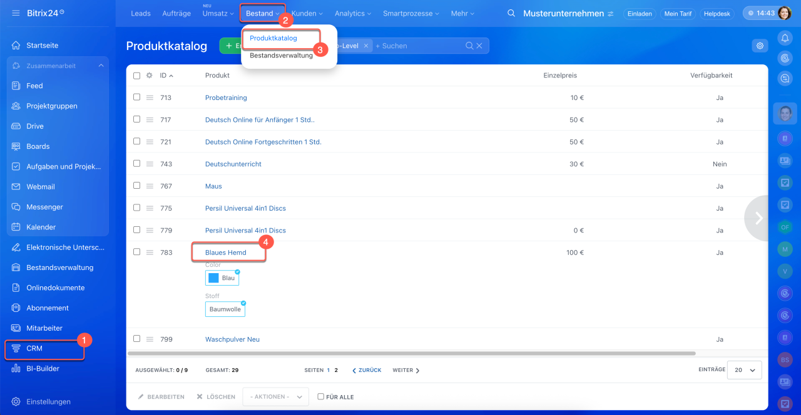Expand the AKTIONEN dropdown
The height and width of the screenshot is (415, 801).
tap(275, 397)
